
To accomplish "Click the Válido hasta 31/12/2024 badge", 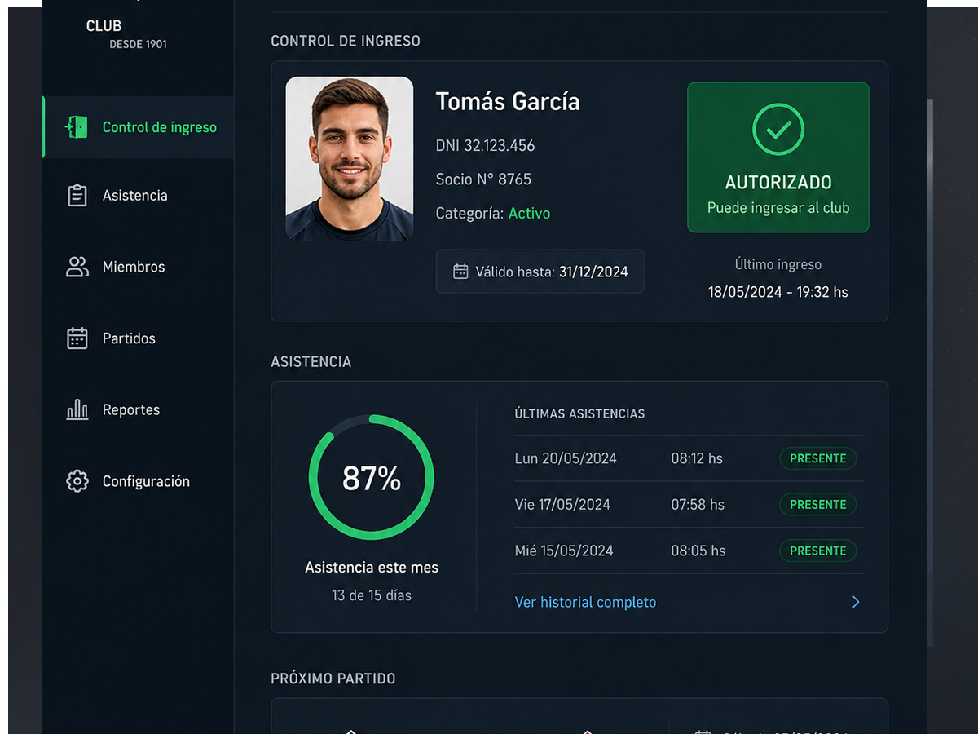I will click(x=540, y=272).
